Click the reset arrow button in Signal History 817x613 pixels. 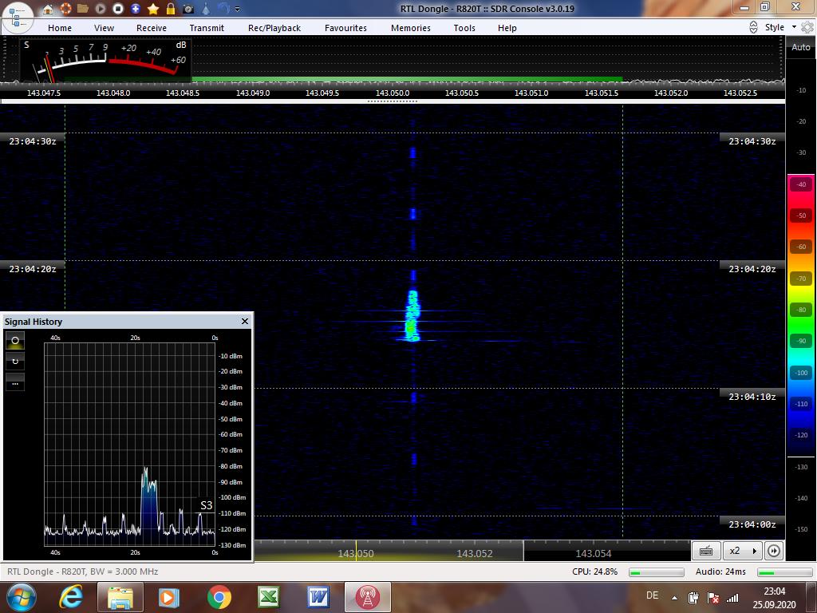[15, 362]
